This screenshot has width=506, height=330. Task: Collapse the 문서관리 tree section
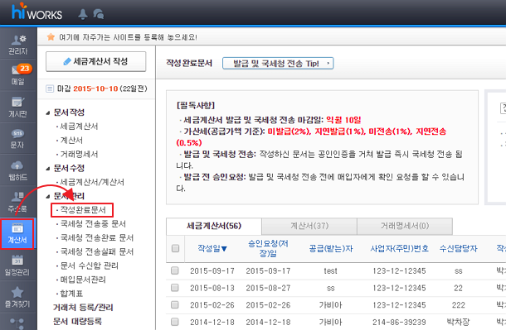48,196
